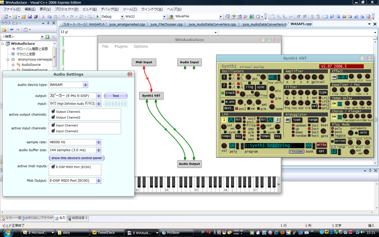Open the Plugins menu in WinAudioJuce
The height and width of the screenshot is (237, 379).
pos(121,46)
